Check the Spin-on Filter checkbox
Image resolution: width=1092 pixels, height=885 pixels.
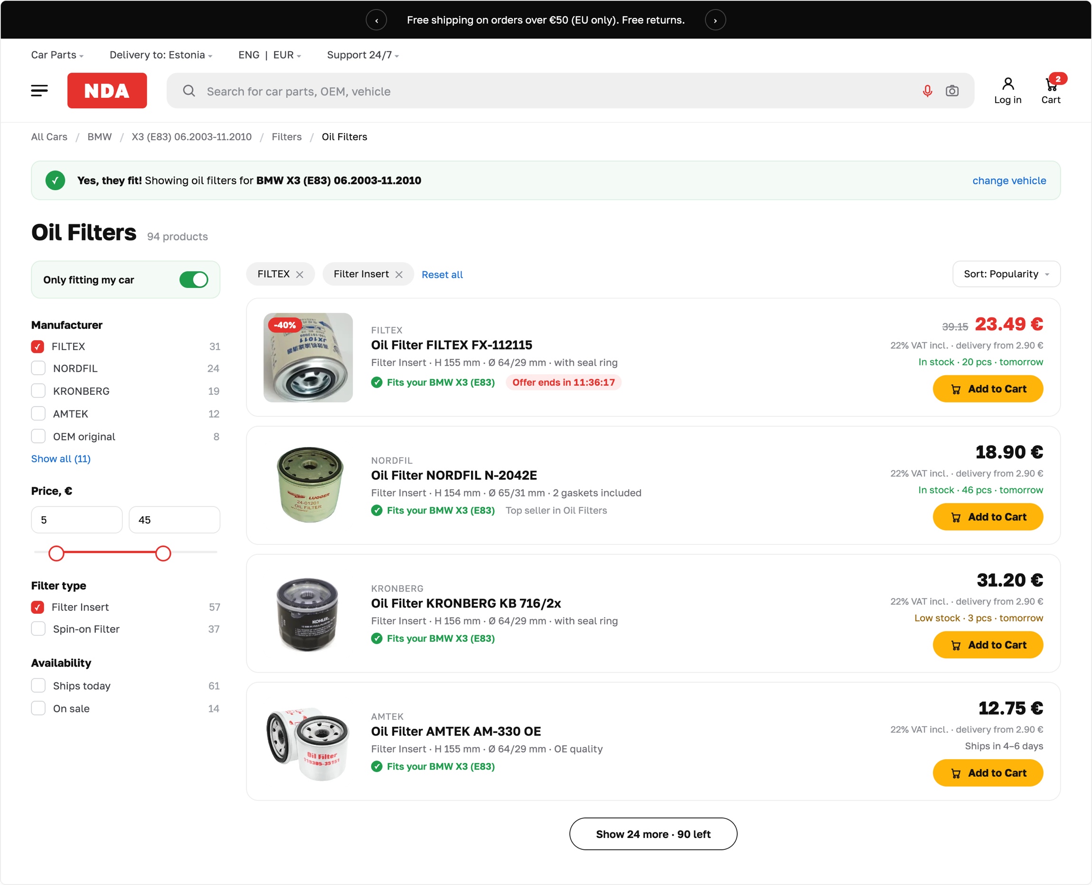click(38, 628)
